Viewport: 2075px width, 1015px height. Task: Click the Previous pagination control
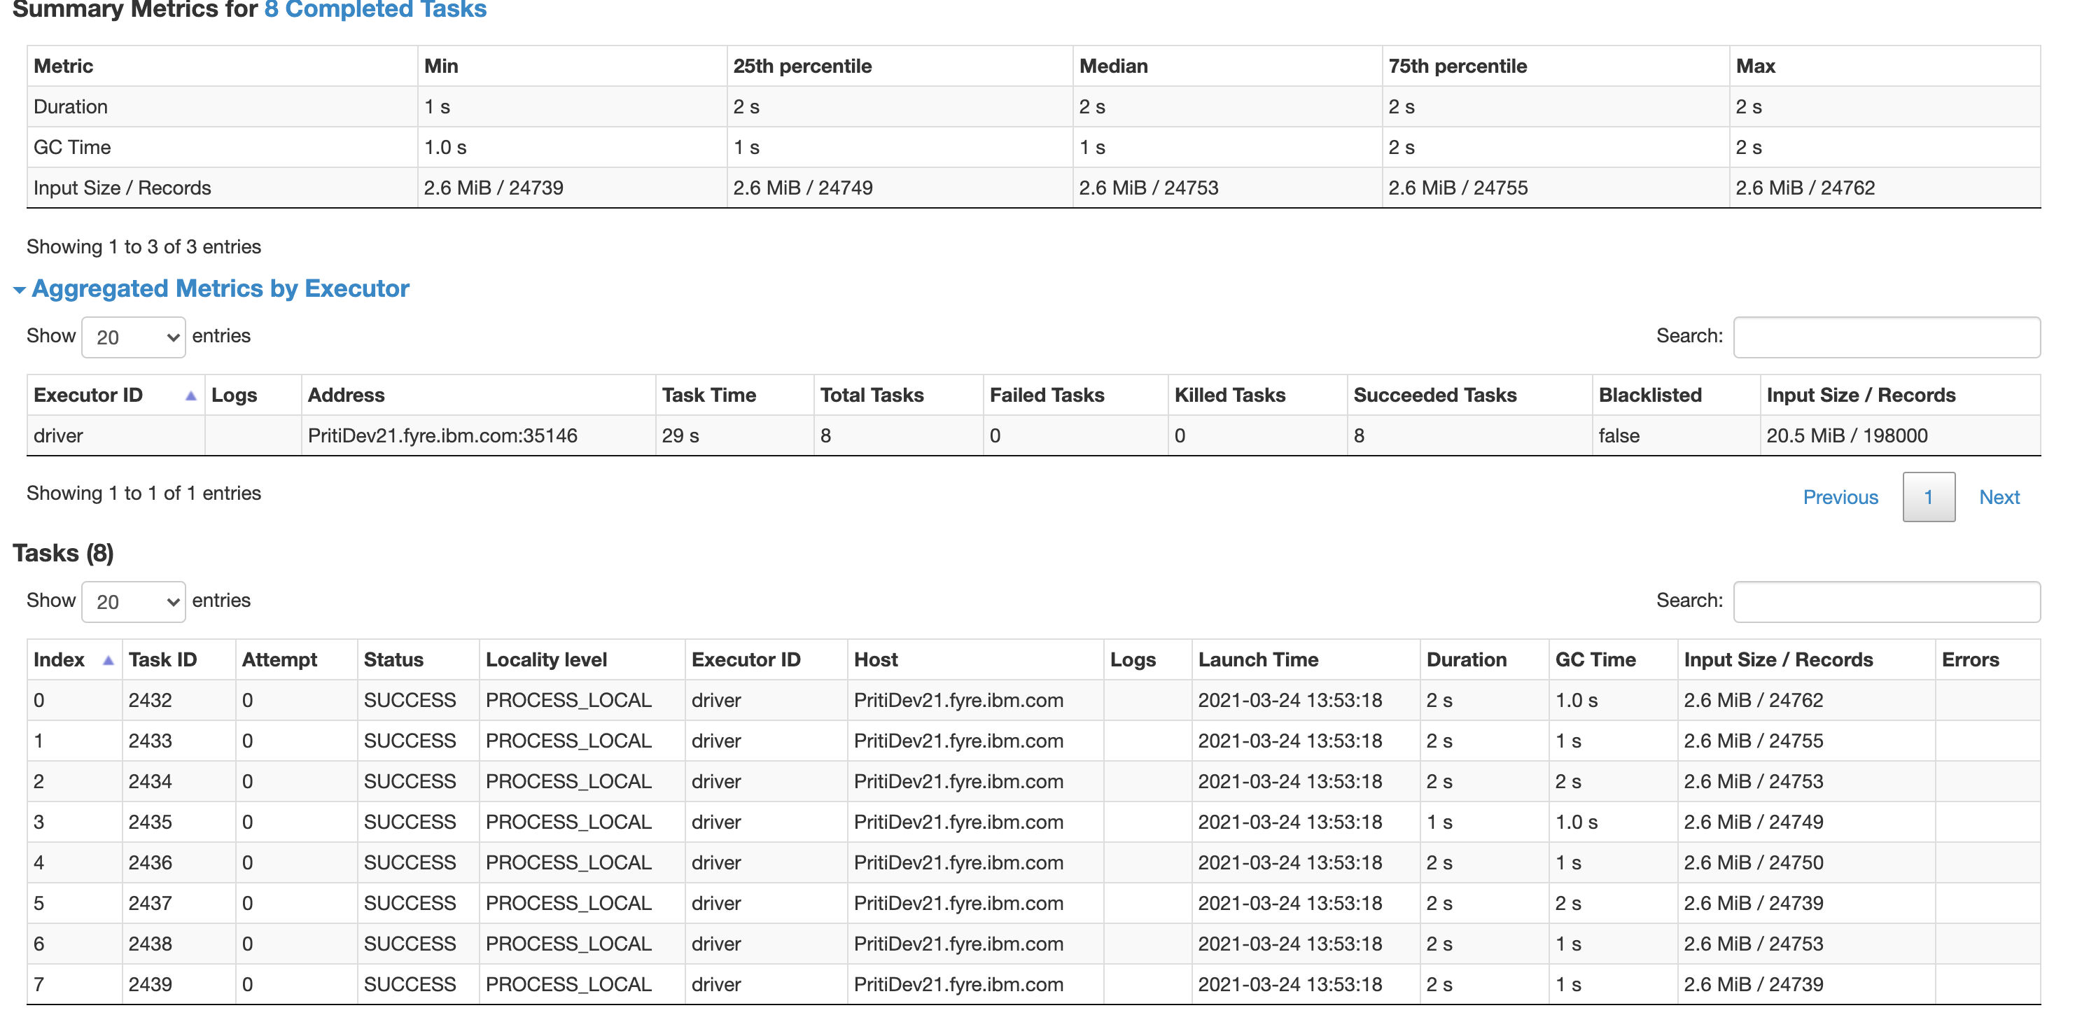point(1840,497)
